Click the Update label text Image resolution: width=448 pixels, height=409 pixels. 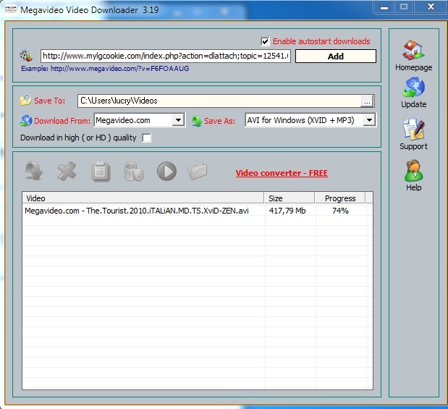coord(413,104)
